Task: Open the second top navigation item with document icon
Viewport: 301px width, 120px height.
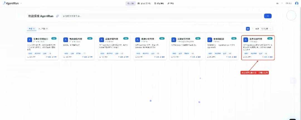Action: tap(144, 3)
